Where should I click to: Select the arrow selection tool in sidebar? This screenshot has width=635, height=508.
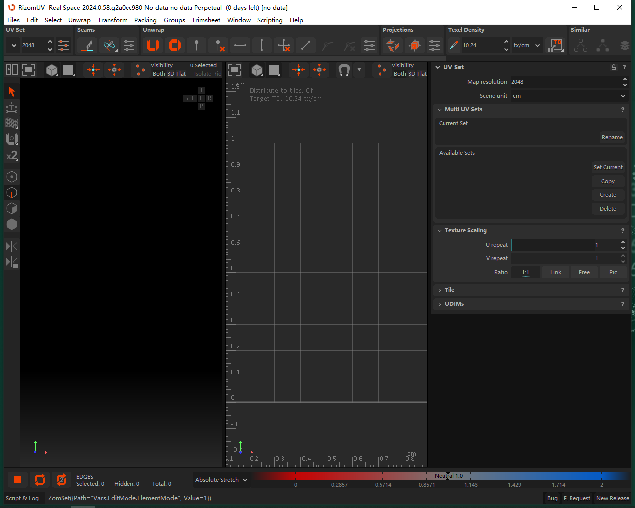coord(12,92)
